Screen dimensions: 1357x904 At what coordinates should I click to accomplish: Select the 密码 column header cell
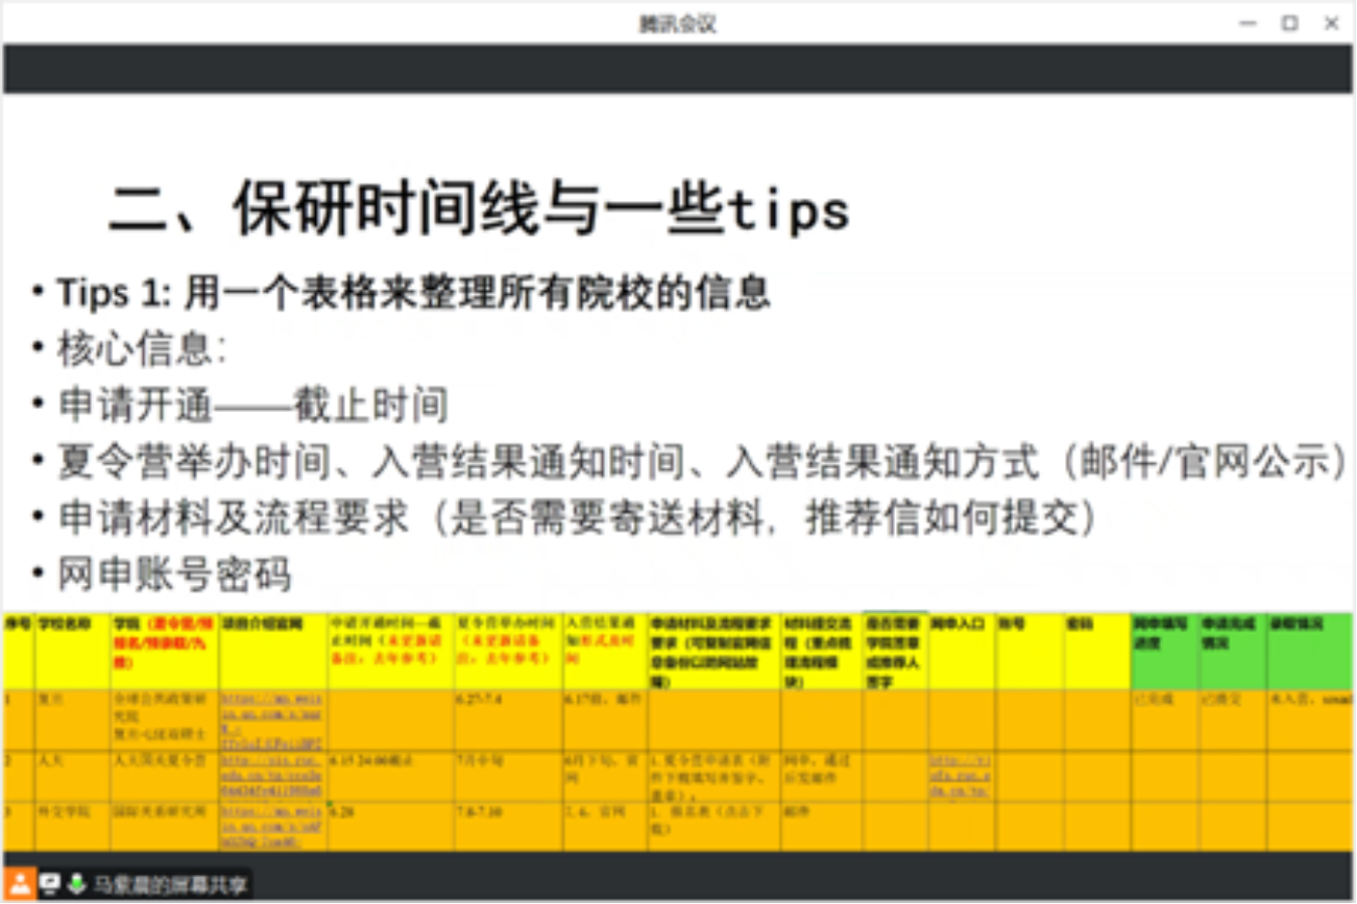tap(1097, 650)
